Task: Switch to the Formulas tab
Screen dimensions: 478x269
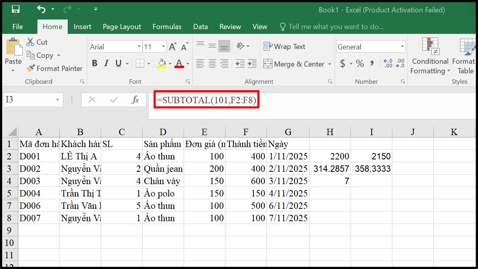Action: point(167,27)
